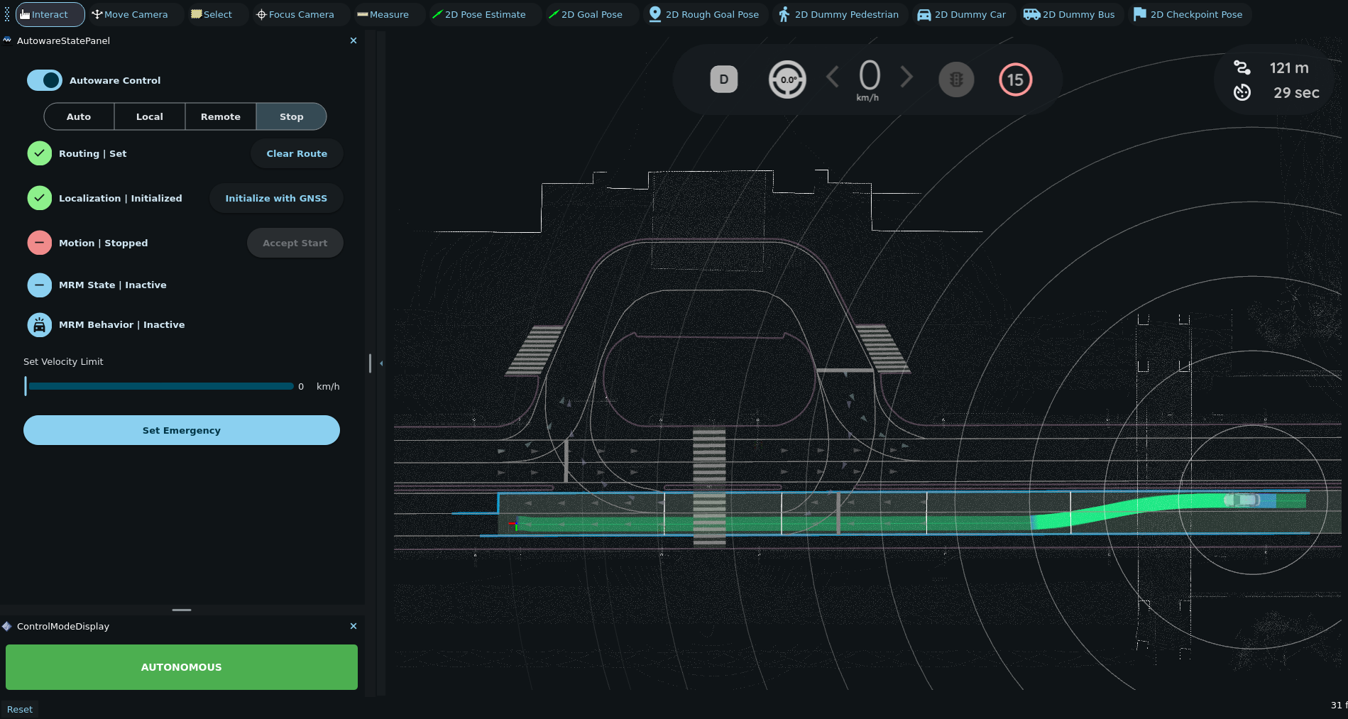
Task: Click the Set Velocity Limit slider
Action: tap(160, 386)
